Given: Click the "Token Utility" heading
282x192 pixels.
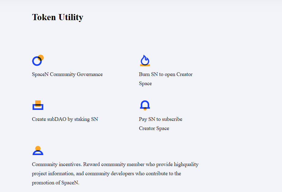Looking at the screenshot, I should (x=58, y=17).
